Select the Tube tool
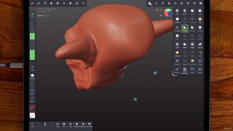Viewport: 233px width, 131px height. pos(185,53)
